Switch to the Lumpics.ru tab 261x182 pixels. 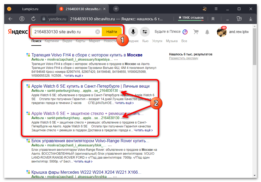pos(30,9)
